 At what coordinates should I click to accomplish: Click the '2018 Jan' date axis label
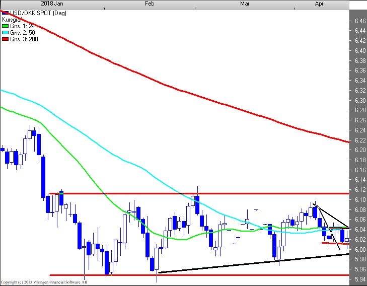tap(52, 4)
